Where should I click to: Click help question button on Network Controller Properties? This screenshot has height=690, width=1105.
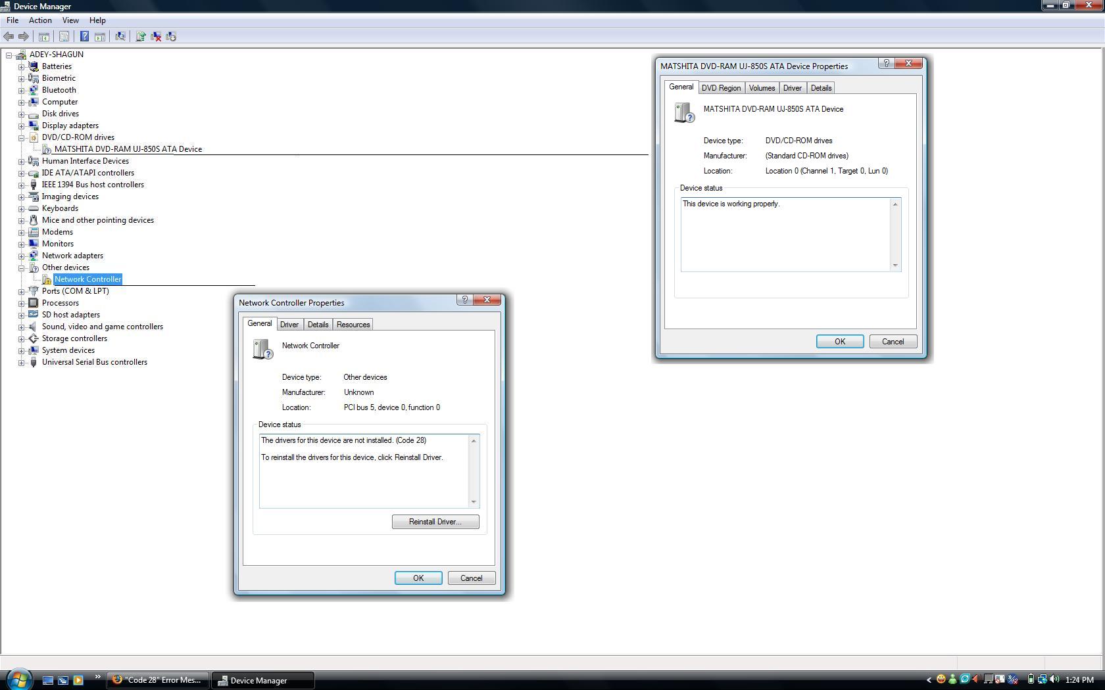coord(465,300)
